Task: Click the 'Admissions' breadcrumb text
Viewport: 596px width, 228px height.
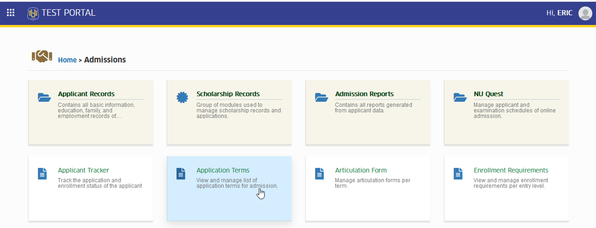Action: point(105,60)
